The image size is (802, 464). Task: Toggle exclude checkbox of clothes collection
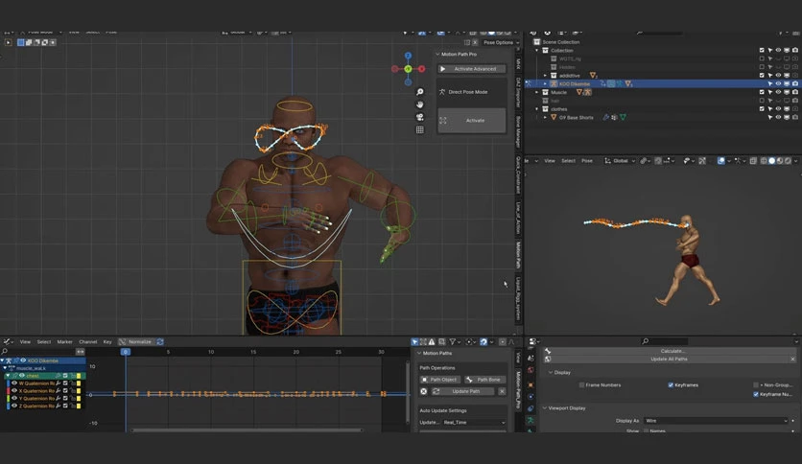point(762,109)
